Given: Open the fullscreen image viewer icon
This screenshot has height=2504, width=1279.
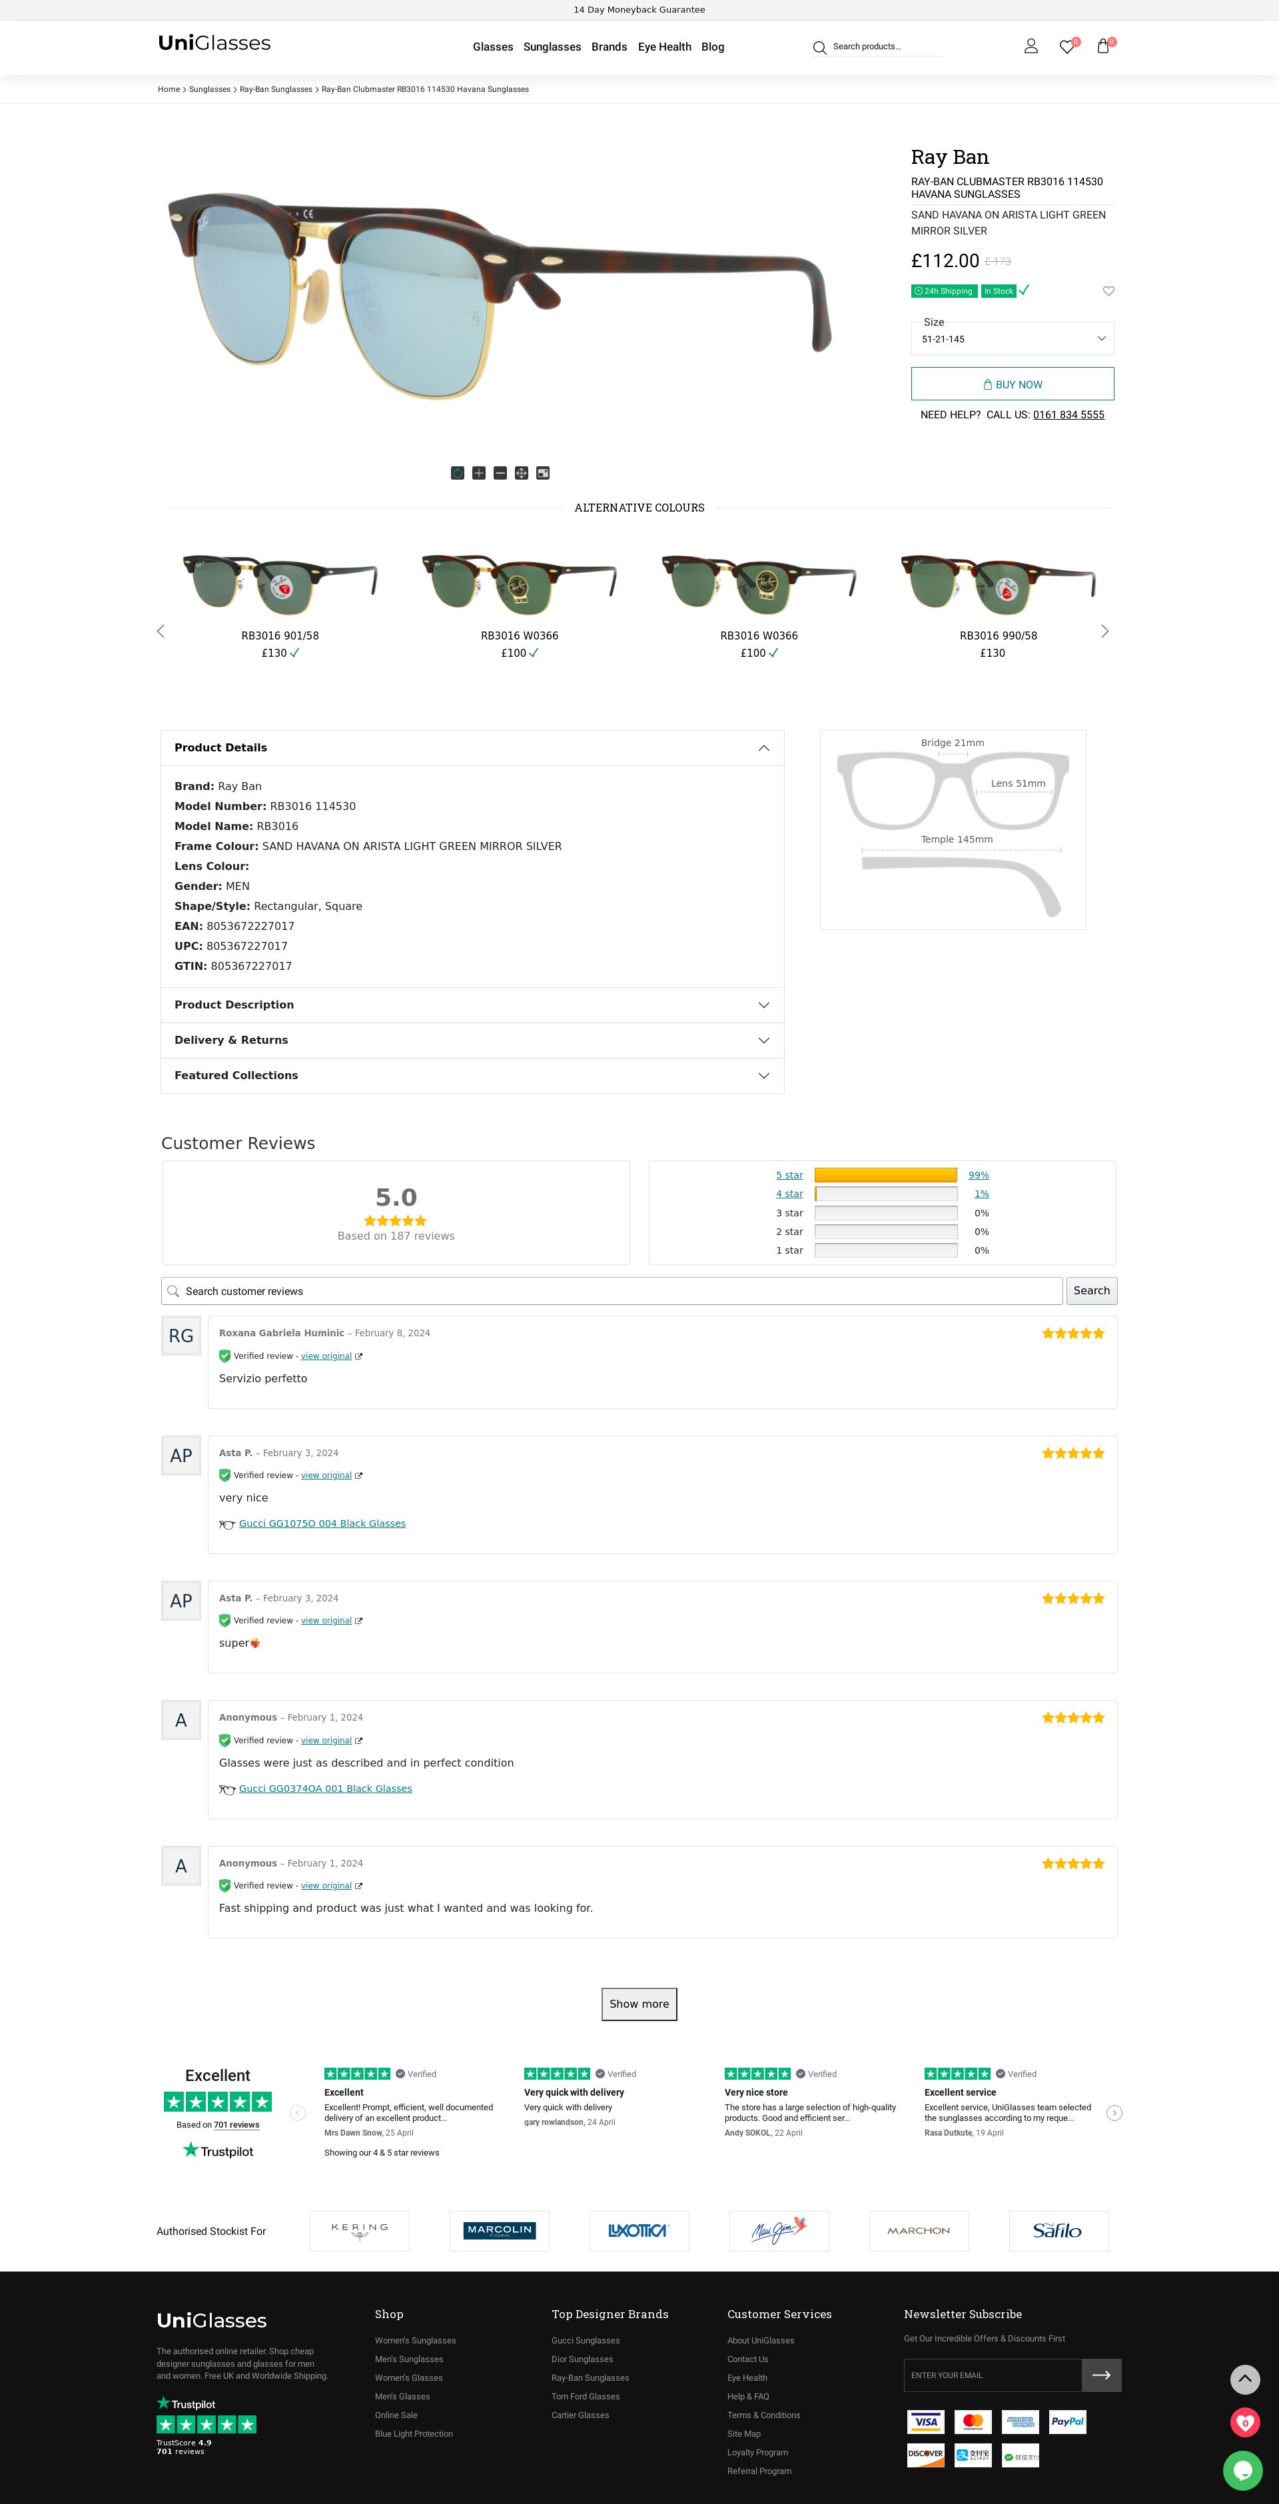Looking at the screenshot, I should tap(542, 474).
